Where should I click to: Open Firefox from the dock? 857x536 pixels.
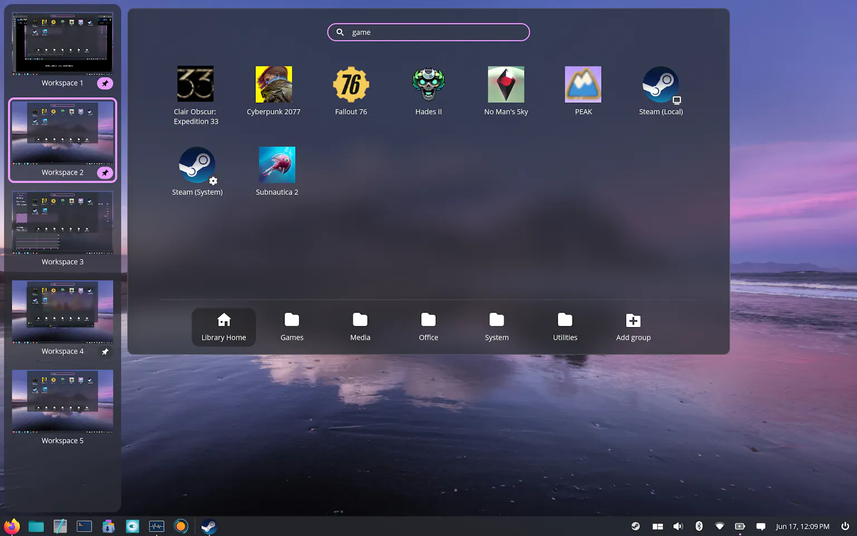tap(12, 526)
